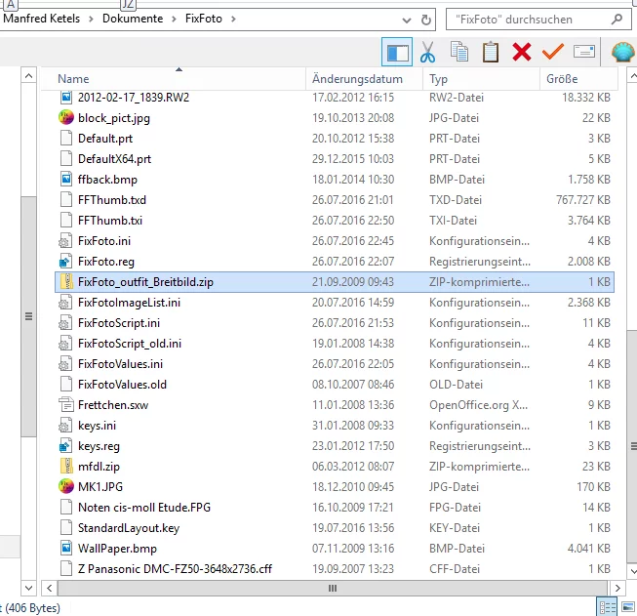
Task: Switch to details view icon
Action: coord(608,608)
